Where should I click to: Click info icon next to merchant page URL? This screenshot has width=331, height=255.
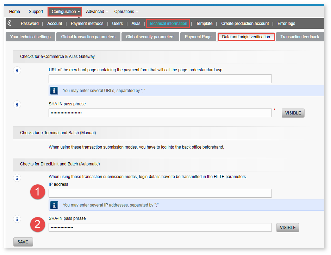(17, 70)
